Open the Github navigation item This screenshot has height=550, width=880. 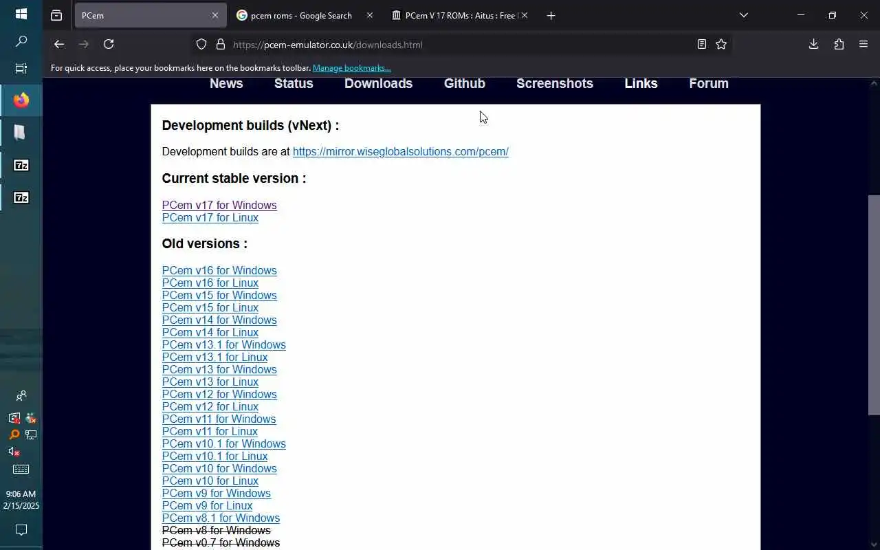[465, 83]
